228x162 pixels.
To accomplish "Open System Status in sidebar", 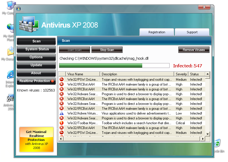I will tap(36, 49).
